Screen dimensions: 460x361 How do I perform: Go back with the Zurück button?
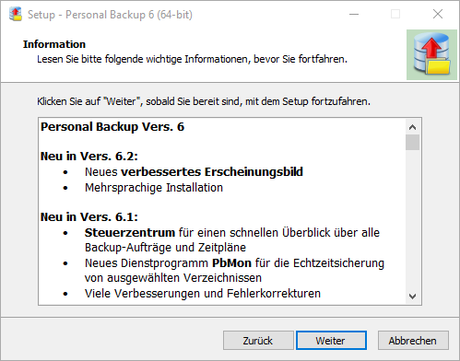tap(258, 341)
